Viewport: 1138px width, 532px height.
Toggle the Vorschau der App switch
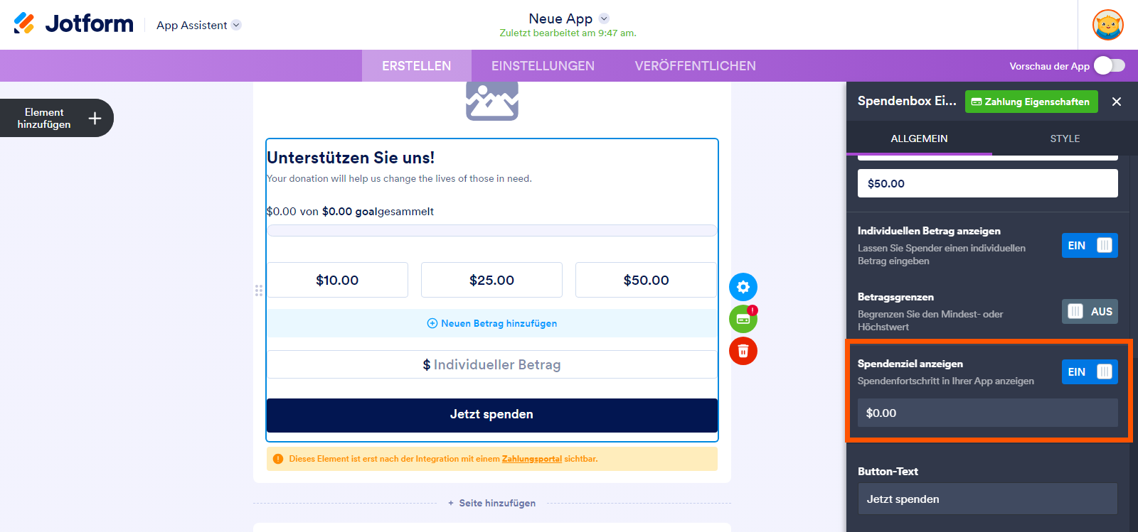click(x=1109, y=65)
